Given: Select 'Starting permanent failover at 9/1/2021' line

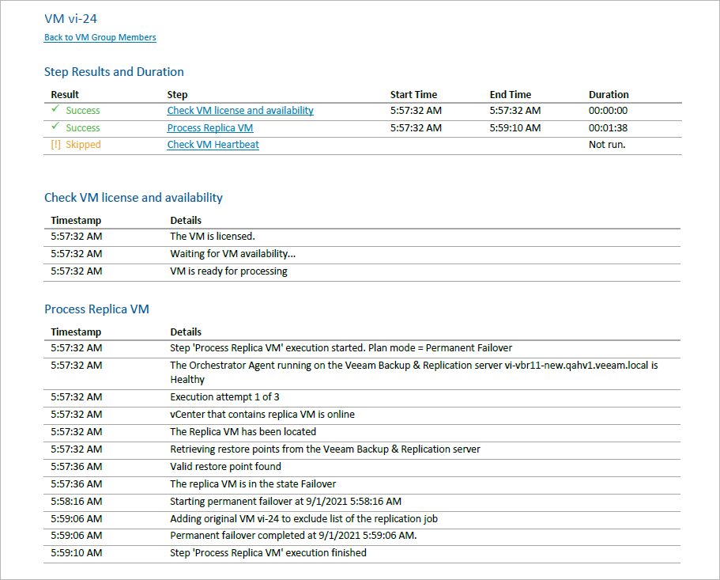Looking at the screenshot, I should click(x=285, y=502).
